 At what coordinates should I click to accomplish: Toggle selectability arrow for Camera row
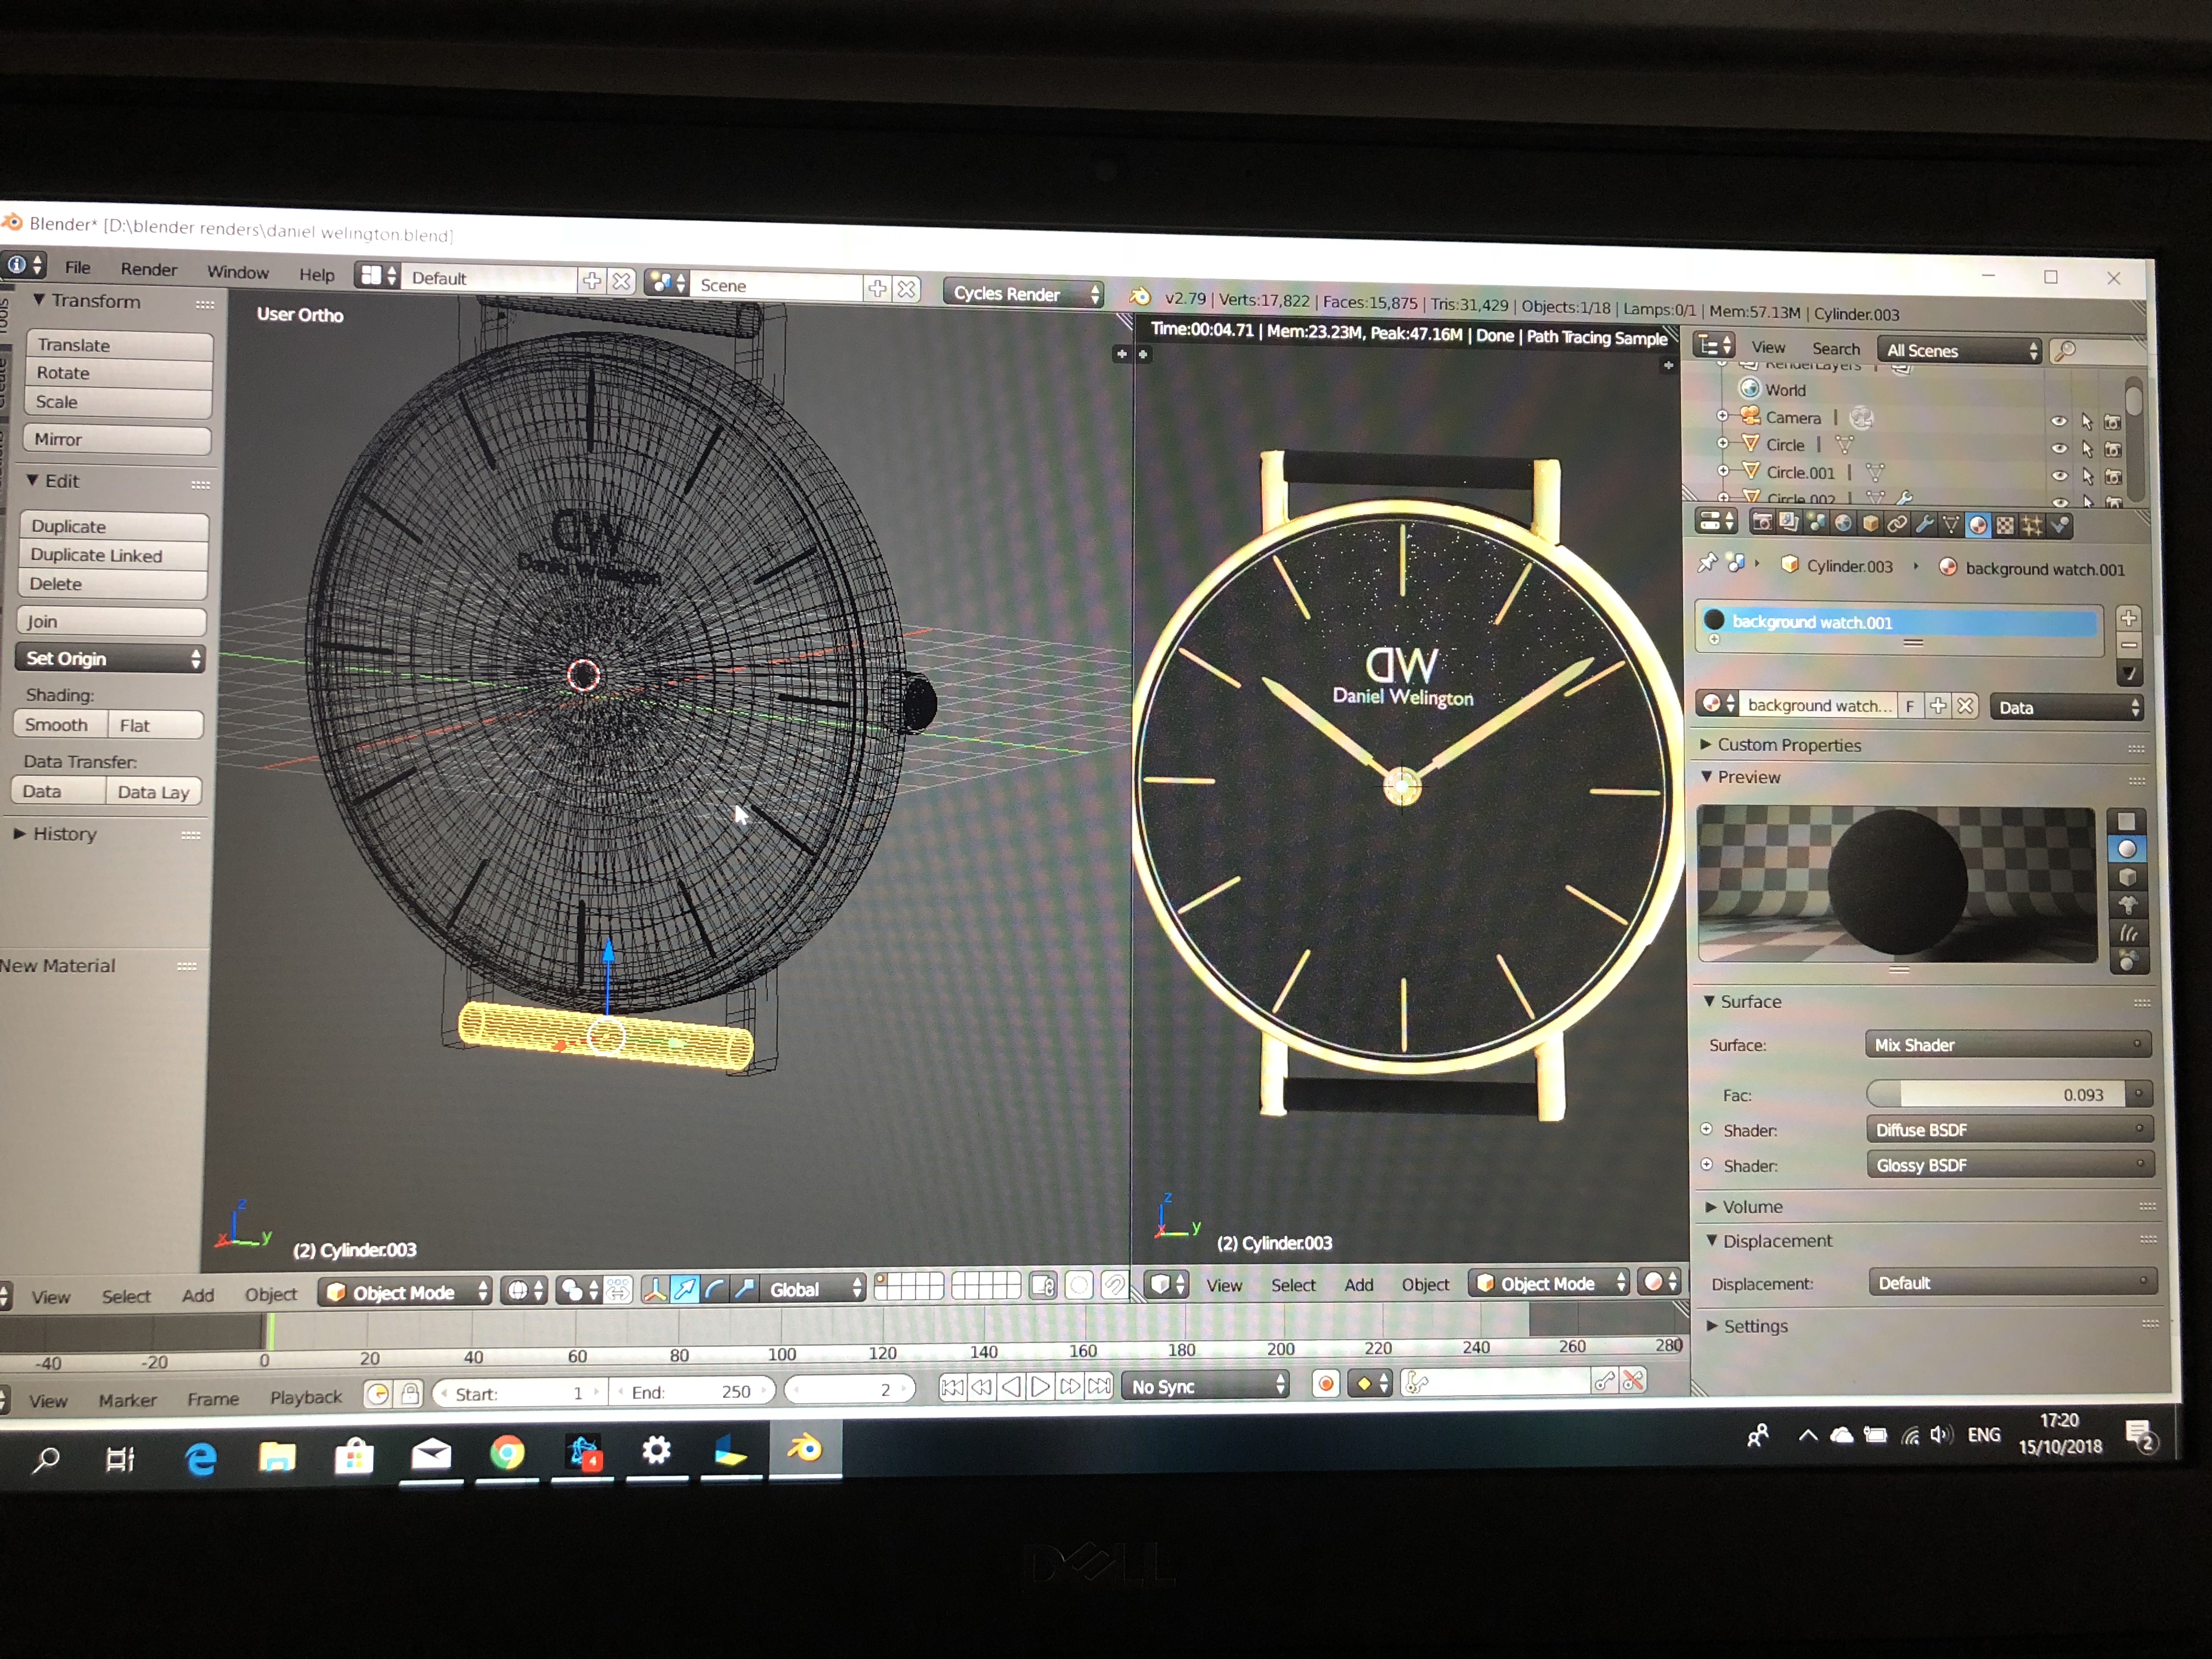click(x=2086, y=422)
